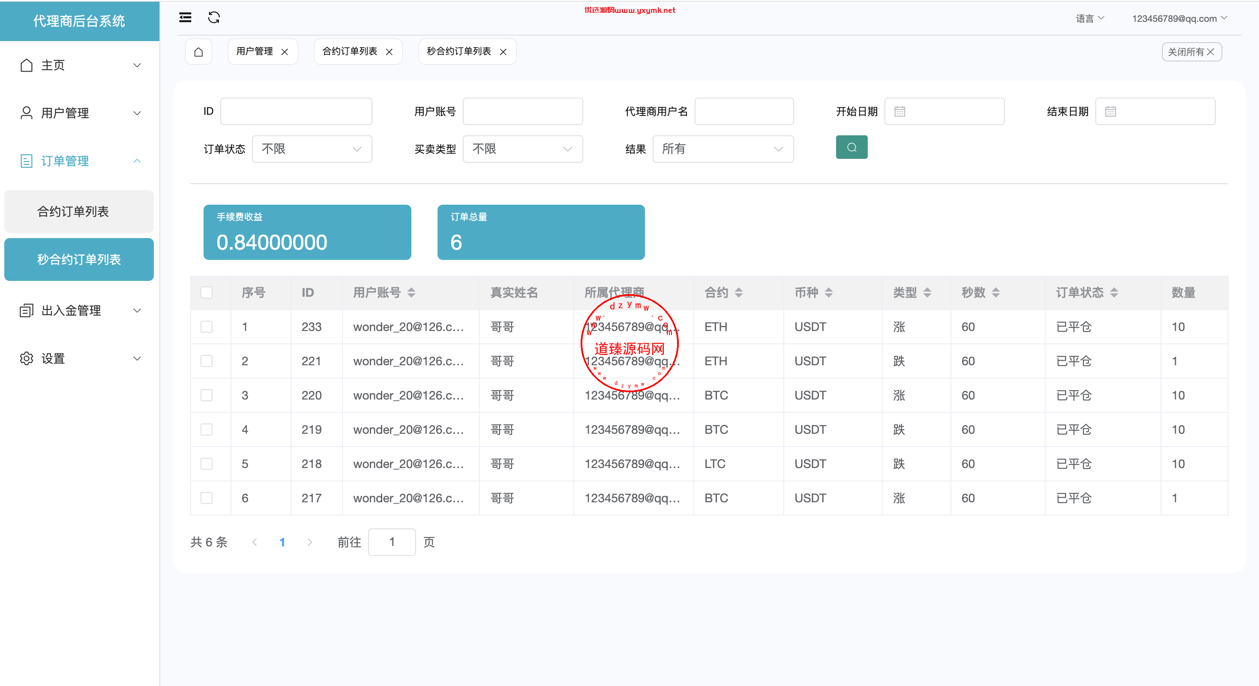This screenshot has width=1259, height=686.
Task: Sort by 合约 column
Action: (738, 292)
